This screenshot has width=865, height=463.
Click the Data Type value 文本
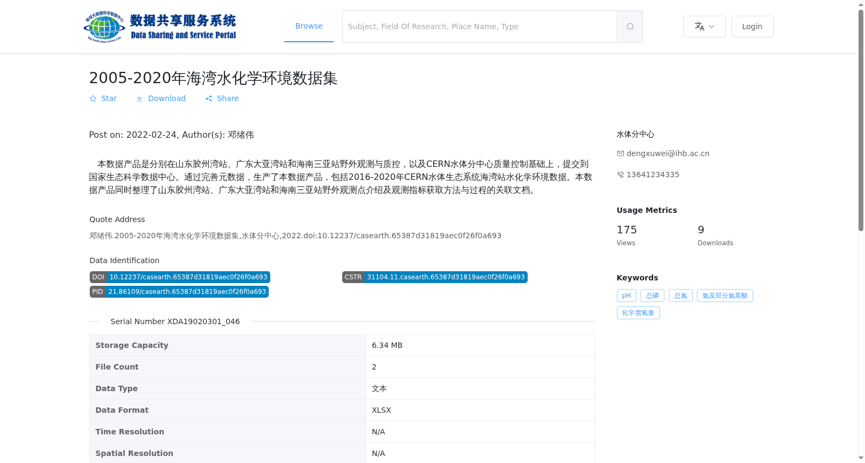pyautogui.click(x=379, y=388)
